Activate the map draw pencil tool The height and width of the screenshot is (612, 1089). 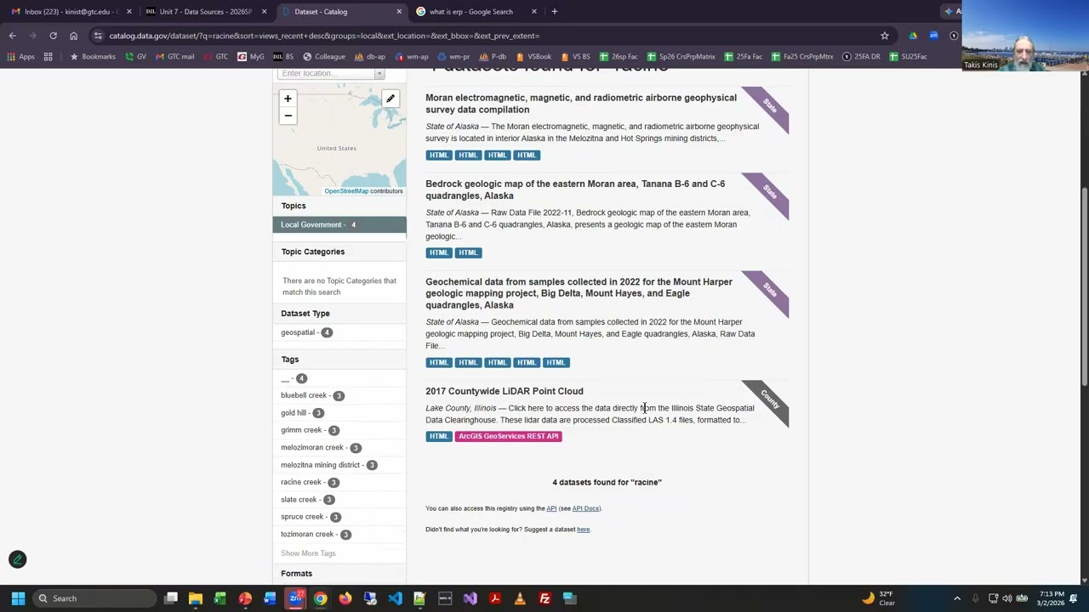tap(391, 99)
